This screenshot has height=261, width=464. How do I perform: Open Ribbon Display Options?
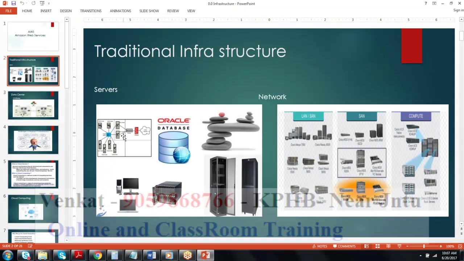pyautogui.click(x=434, y=3)
